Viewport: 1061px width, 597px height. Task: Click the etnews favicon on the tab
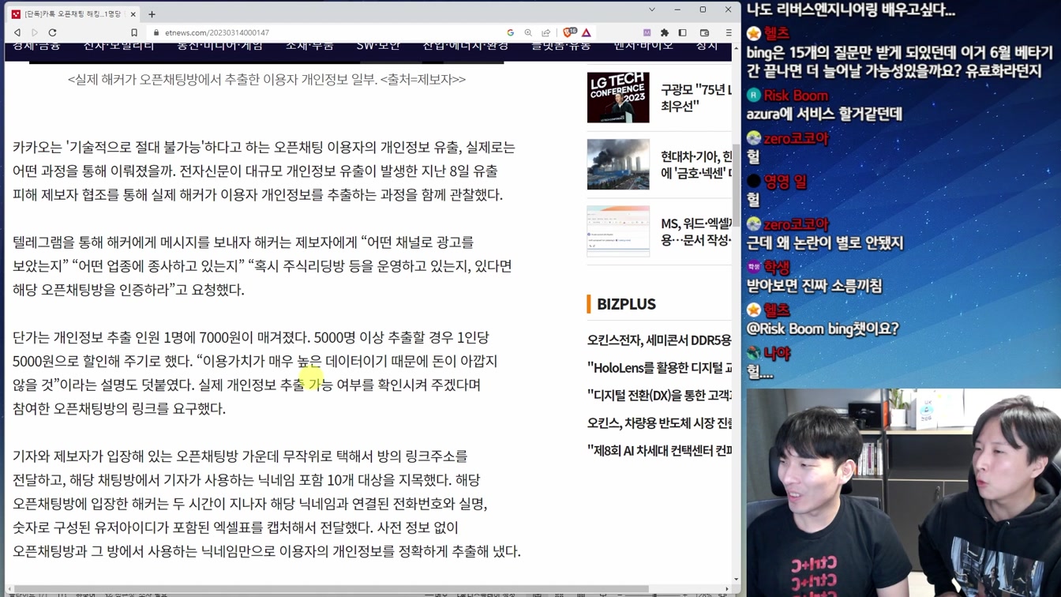[x=16, y=14]
